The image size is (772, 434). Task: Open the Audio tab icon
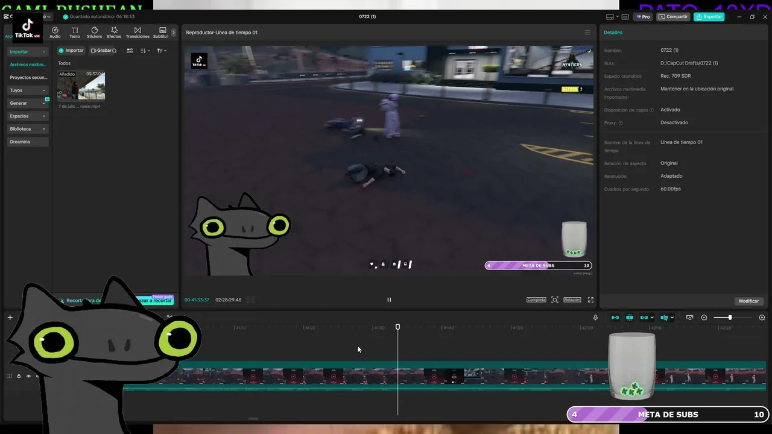coord(55,33)
